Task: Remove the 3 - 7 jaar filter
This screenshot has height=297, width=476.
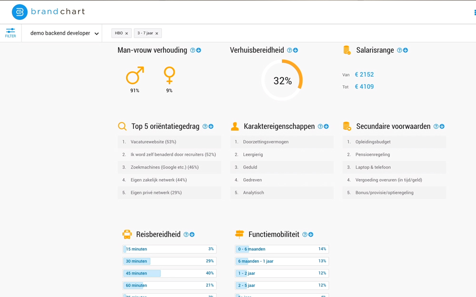Action: click(157, 33)
